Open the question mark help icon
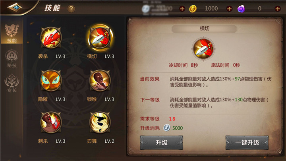Image resolution: width=286 pixels, height=161 pixels. point(71,9)
